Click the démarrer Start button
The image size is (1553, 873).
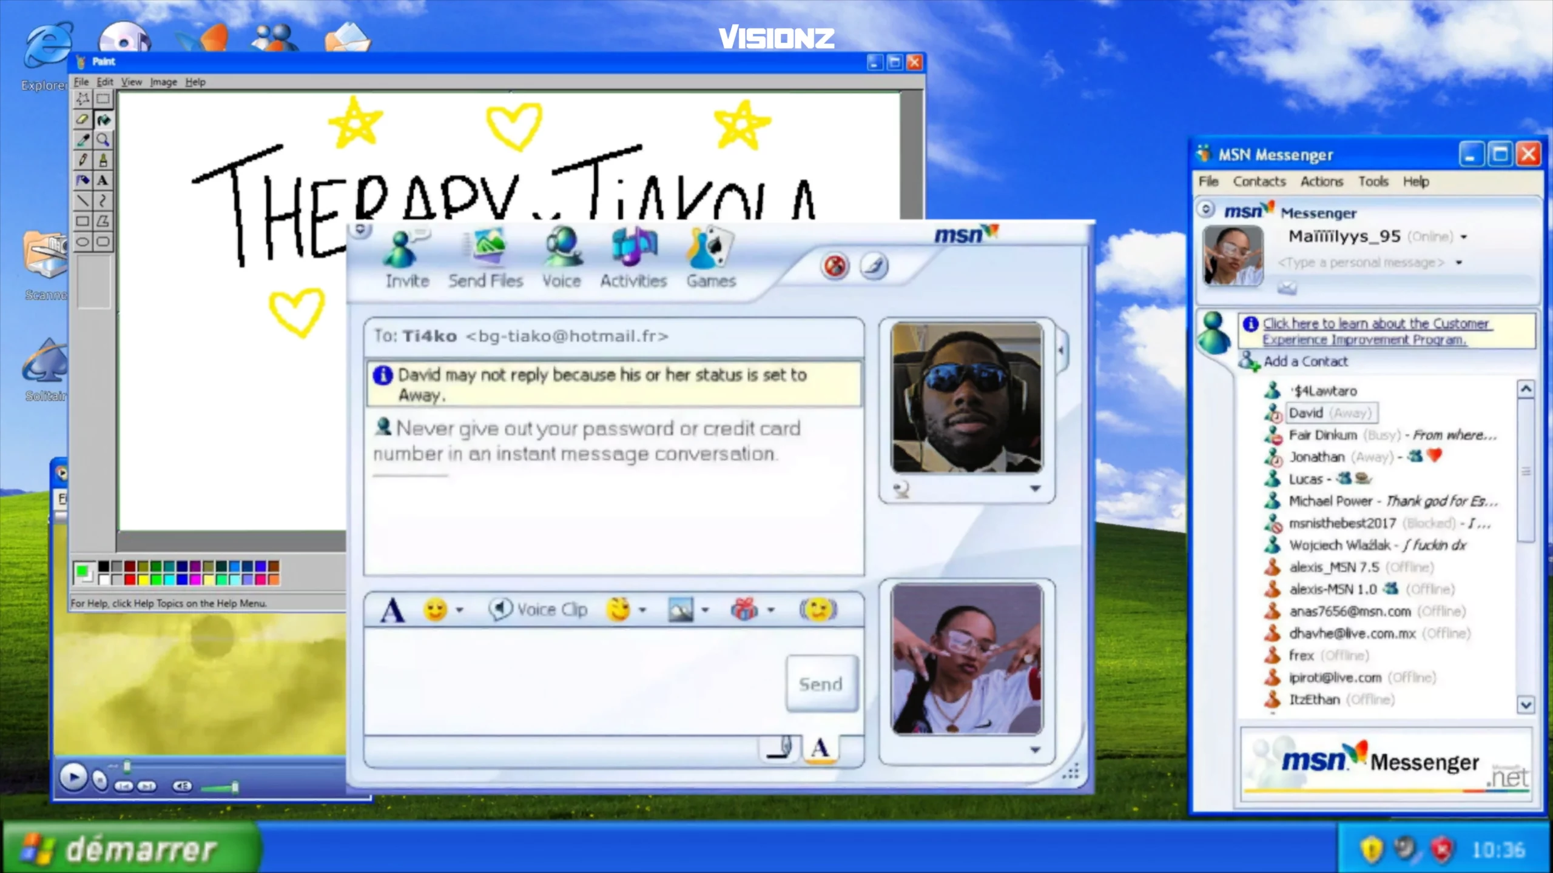[132, 848]
